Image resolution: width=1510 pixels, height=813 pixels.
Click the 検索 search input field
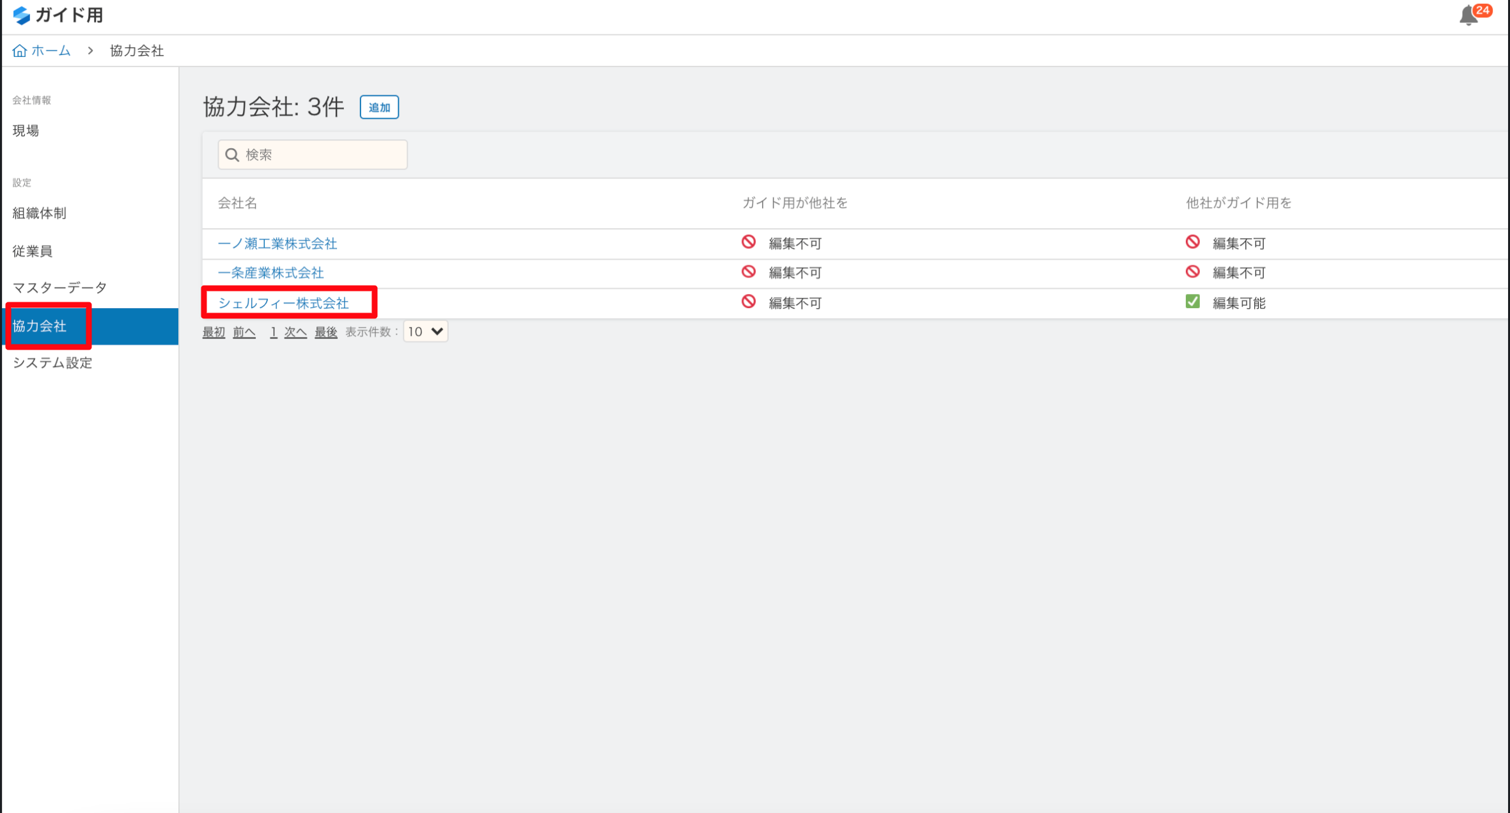click(313, 155)
